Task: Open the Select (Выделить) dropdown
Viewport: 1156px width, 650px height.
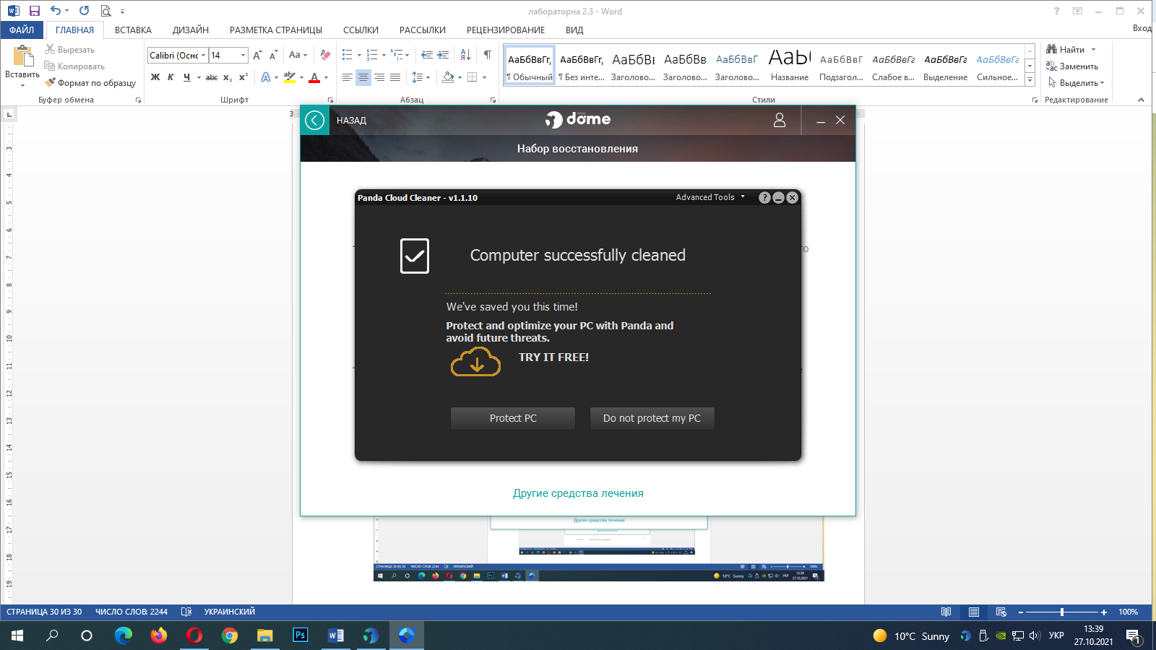Action: tap(1077, 83)
